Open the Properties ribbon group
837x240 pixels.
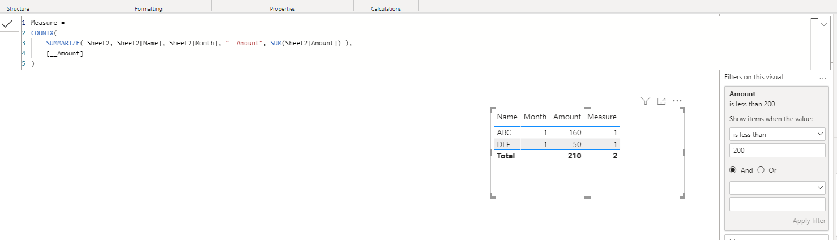pos(282,9)
